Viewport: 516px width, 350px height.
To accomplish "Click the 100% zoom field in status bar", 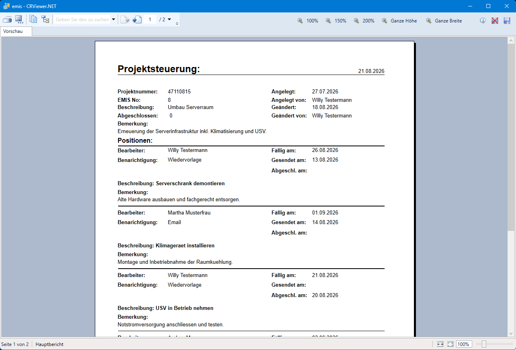I will click(463, 344).
